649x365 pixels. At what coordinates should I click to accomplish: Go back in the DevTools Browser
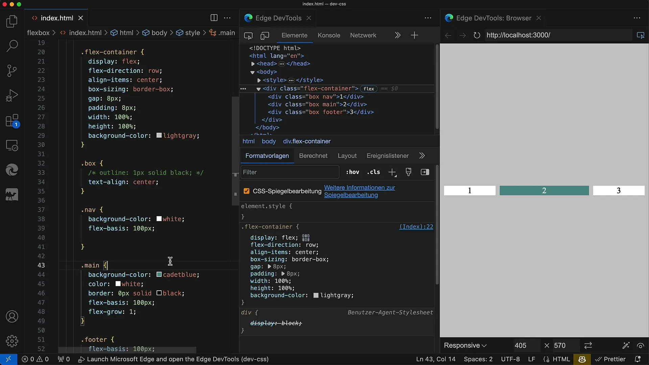[x=448, y=35]
